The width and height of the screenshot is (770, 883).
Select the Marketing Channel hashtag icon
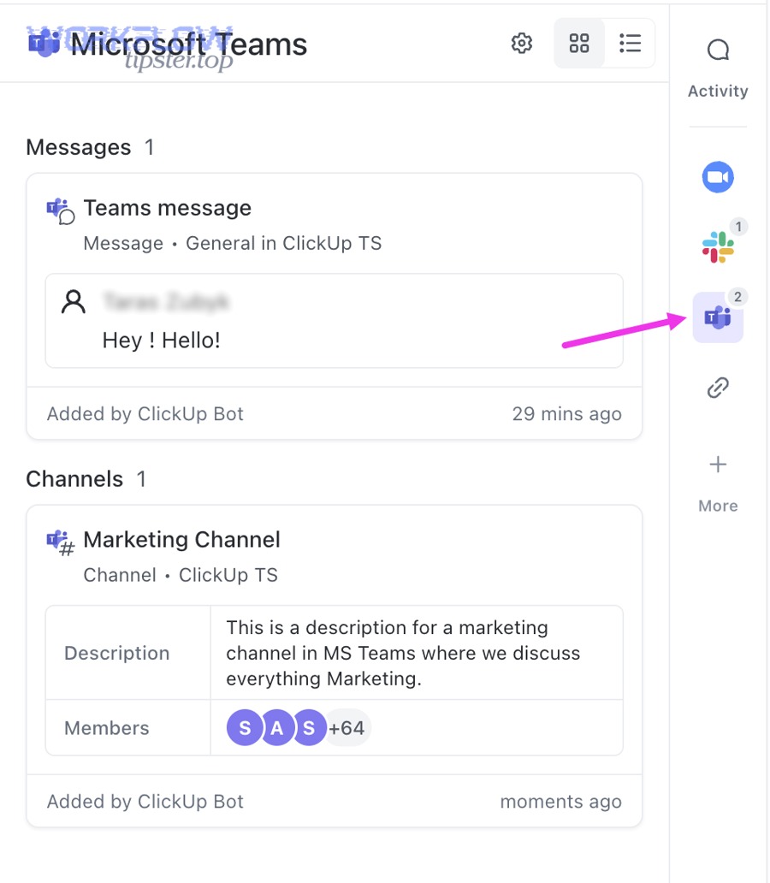click(x=57, y=541)
